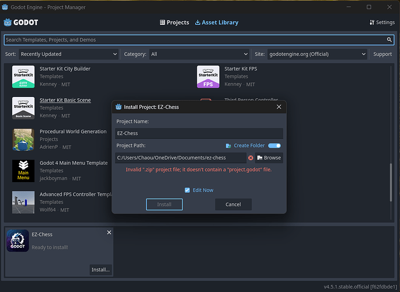The image size is (400, 292).
Task: Click the Starter Kit FPS icon
Action: pyautogui.click(x=208, y=77)
